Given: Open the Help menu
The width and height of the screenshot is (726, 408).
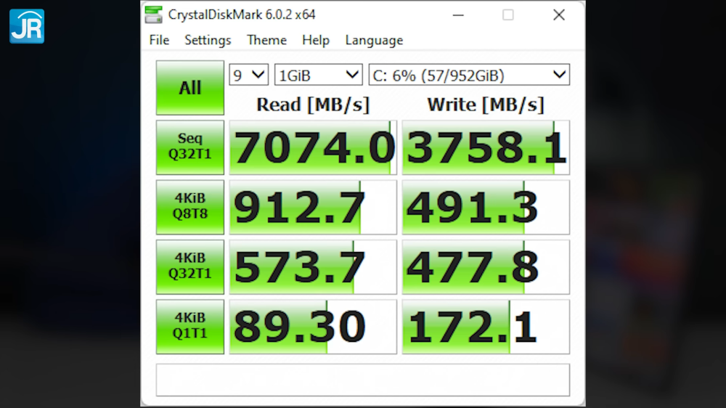Looking at the screenshot, I should click(316, 40).
